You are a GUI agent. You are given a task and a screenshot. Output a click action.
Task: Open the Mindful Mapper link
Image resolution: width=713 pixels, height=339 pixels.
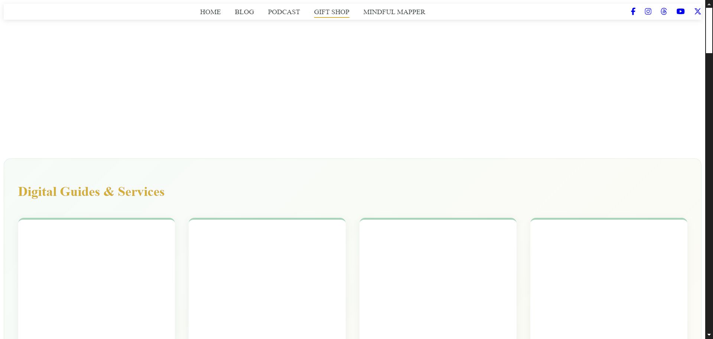[x=394, y=12]
